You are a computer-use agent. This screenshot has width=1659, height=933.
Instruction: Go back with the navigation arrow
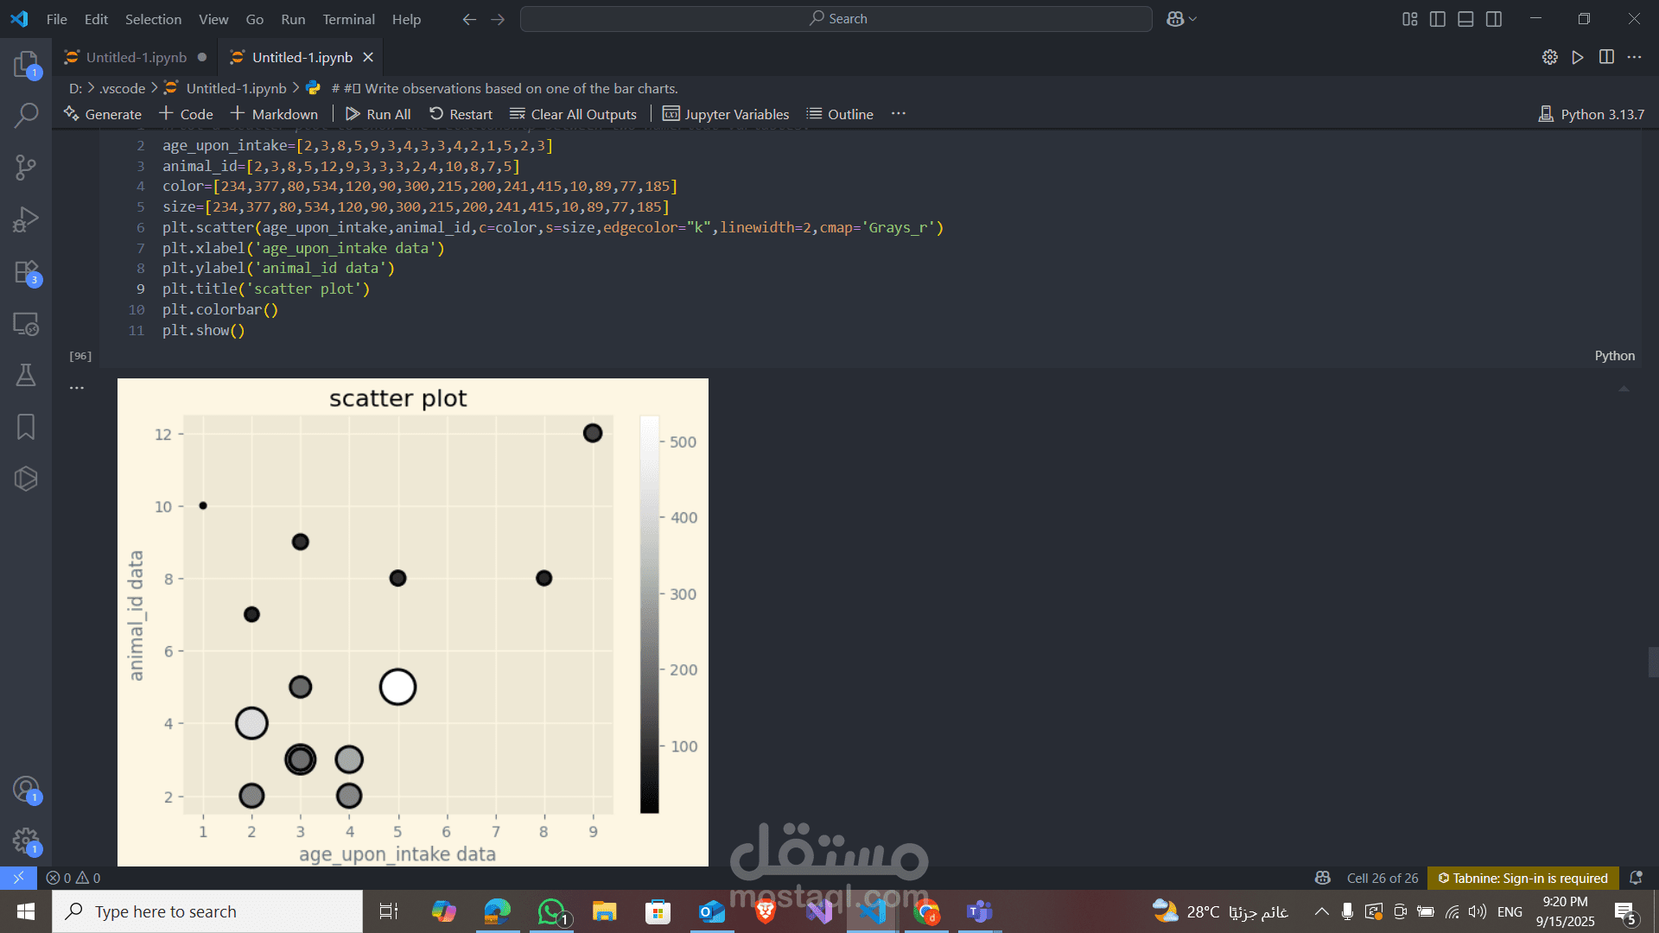(469, 19)
